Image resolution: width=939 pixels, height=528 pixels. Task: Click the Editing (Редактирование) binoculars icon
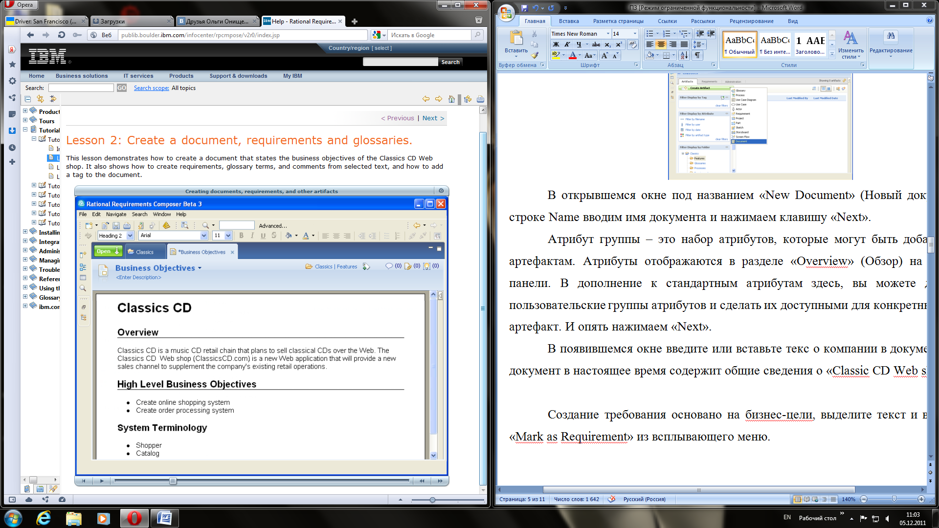891,37
